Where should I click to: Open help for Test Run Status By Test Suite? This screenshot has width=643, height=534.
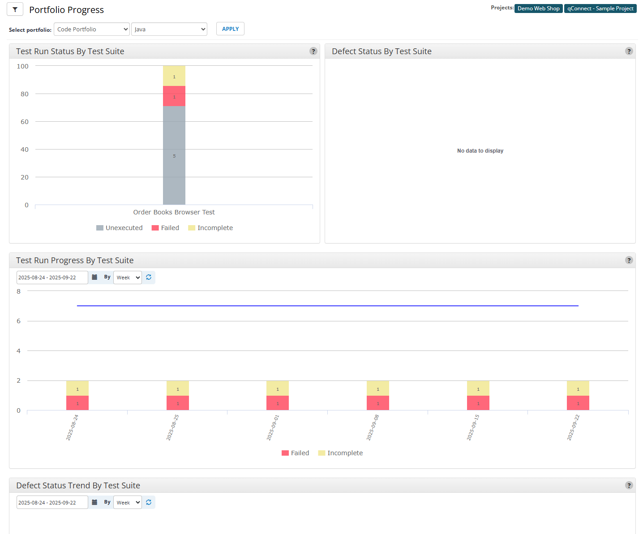click(313, 51)
